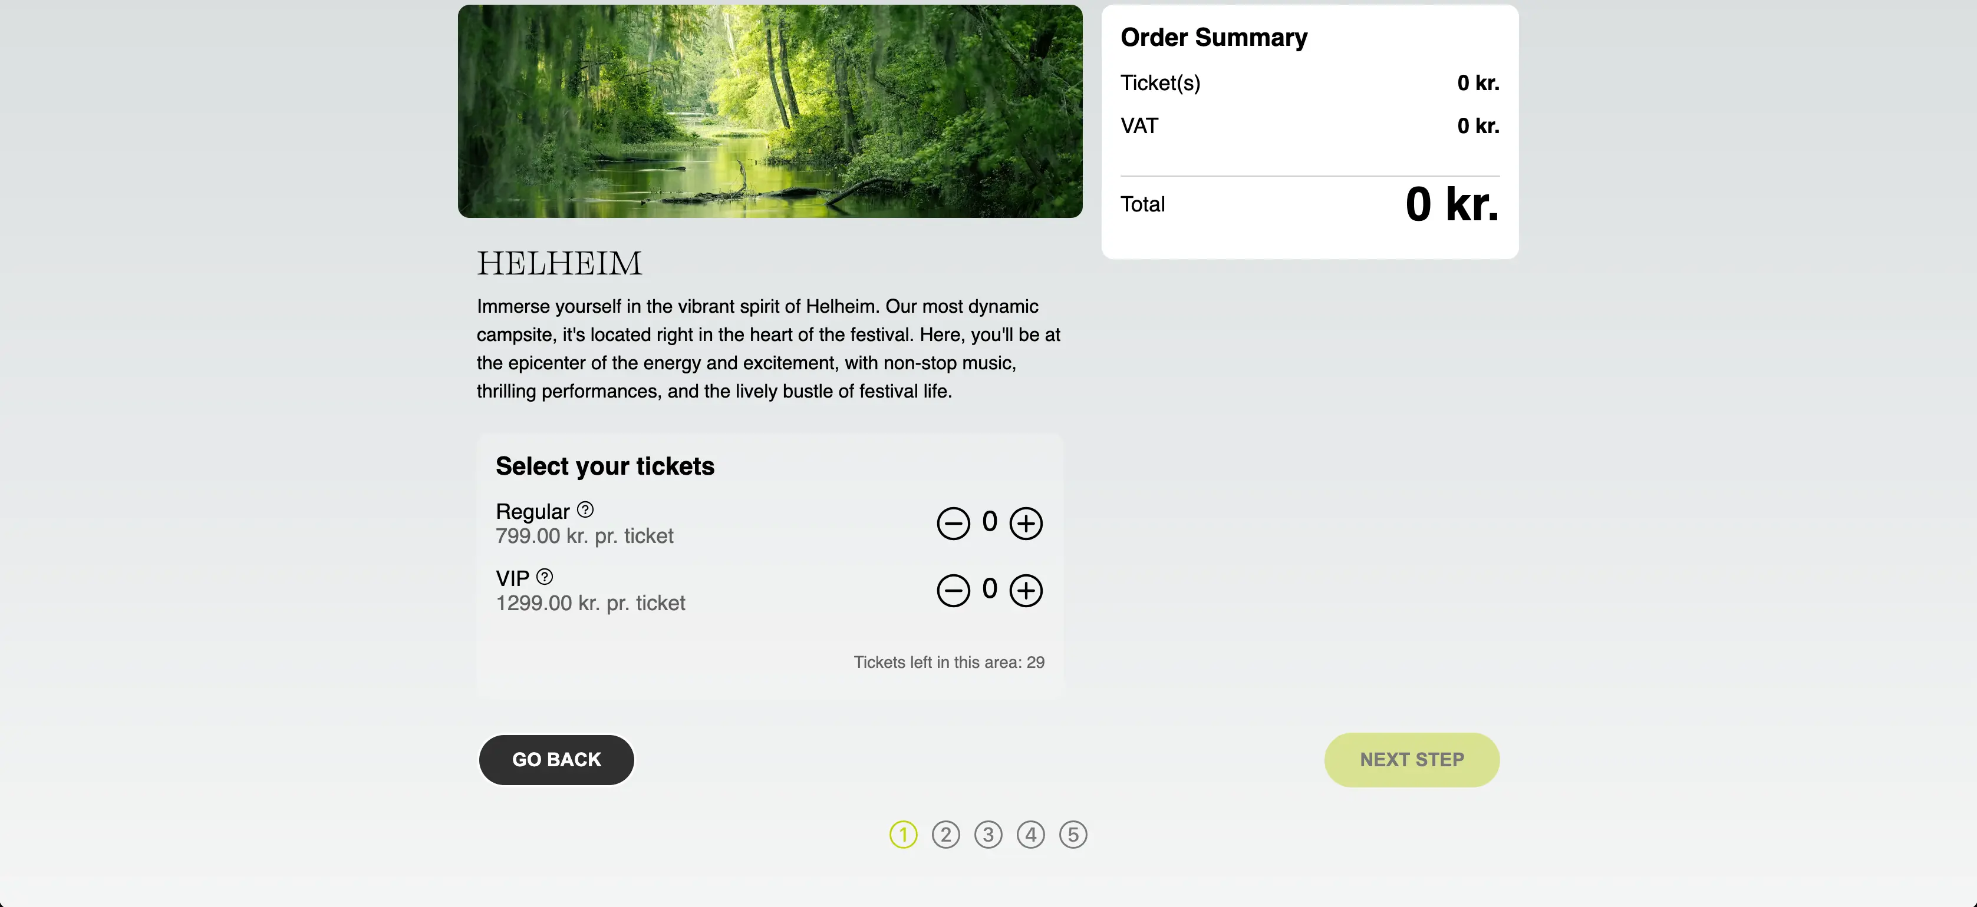Screen dimensions: 1977x907
Task: Click NEXT STEP to proceed
Action: click(1412, 760)
